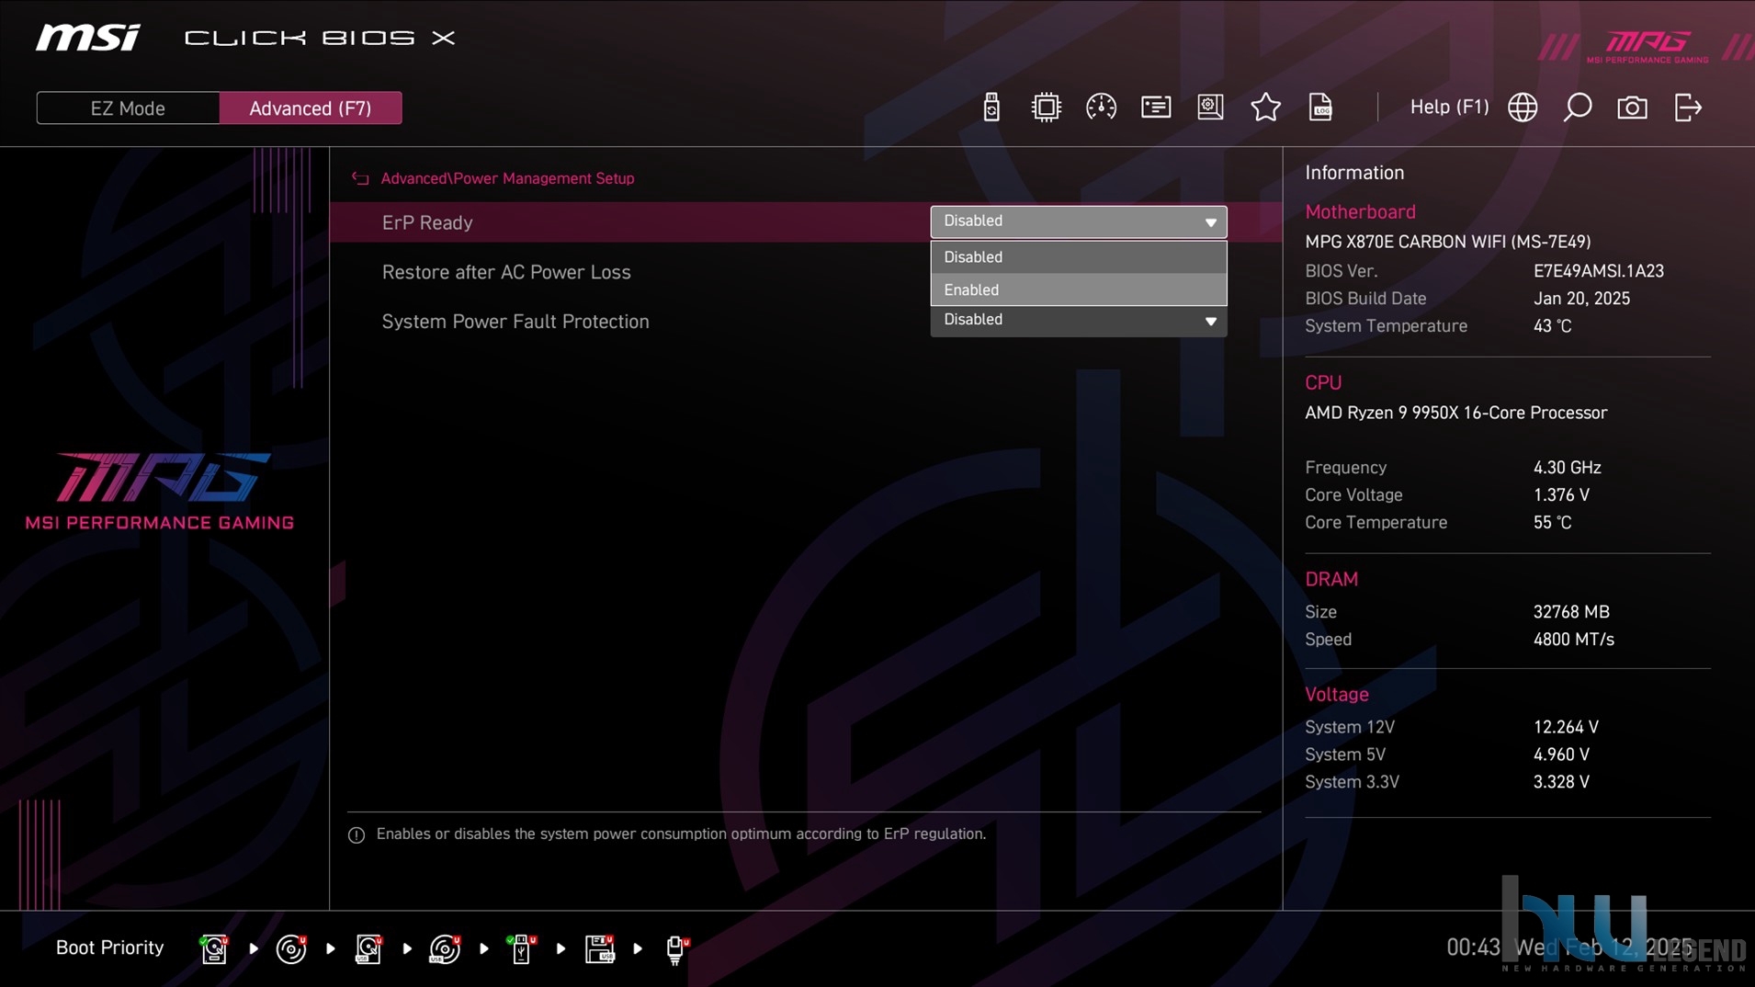
Task: Open the overclocking gauge icon
Action: coord(1101,108)
